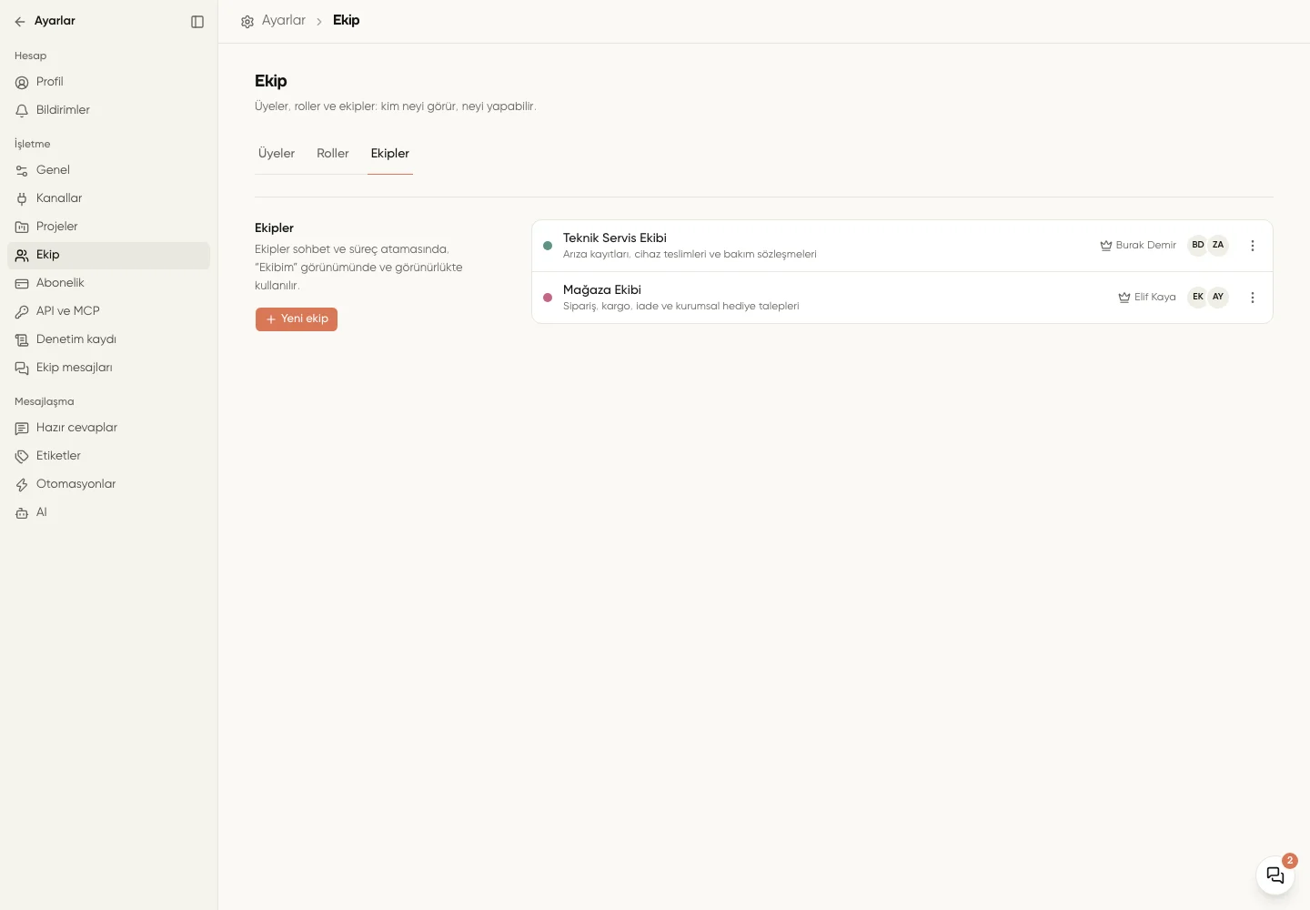
Task: Create a team with Yeni ekip button
Action: pyautogui.click(x=297, y=319)
